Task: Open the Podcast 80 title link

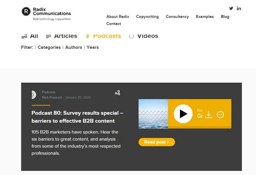Action: click(78, 117)
